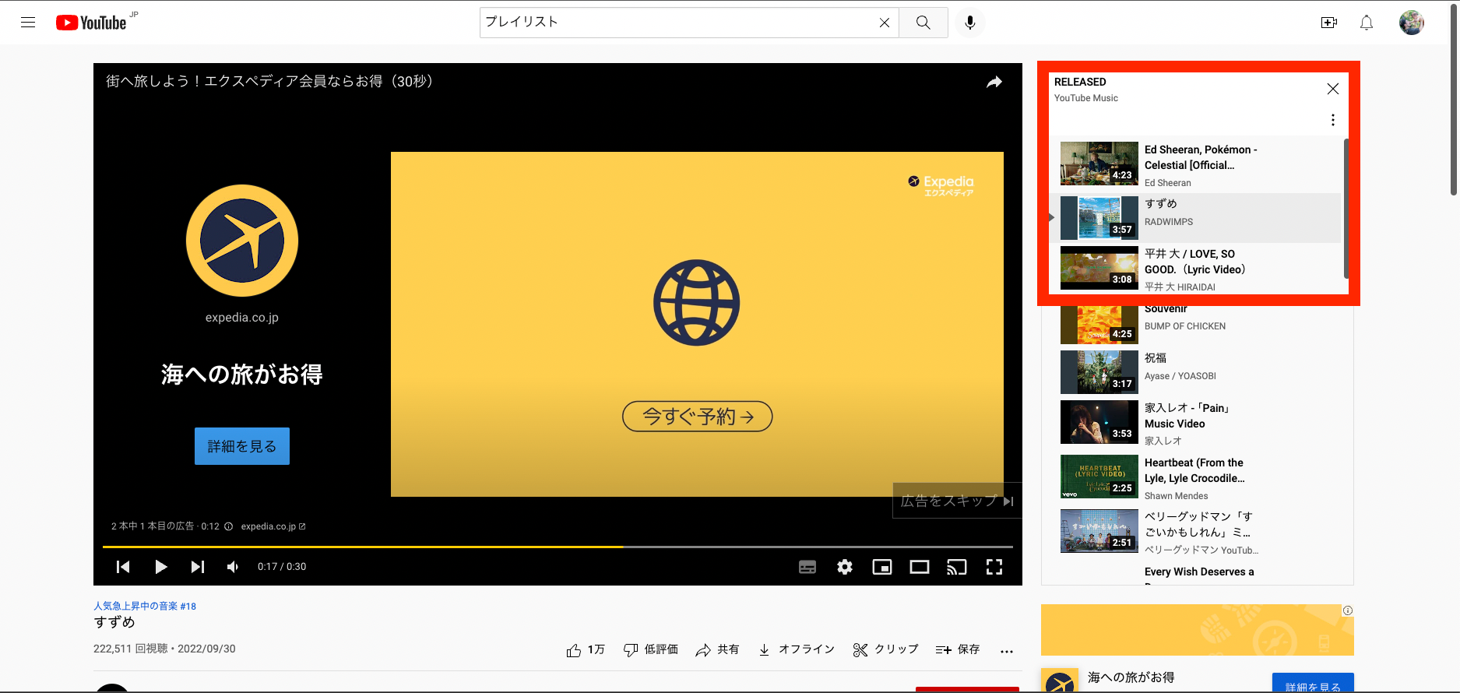Clear the search box with the X

pos(885,23)
